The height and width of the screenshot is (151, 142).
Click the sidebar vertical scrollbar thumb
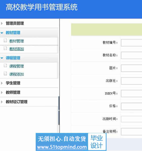(x=59, y=111)
